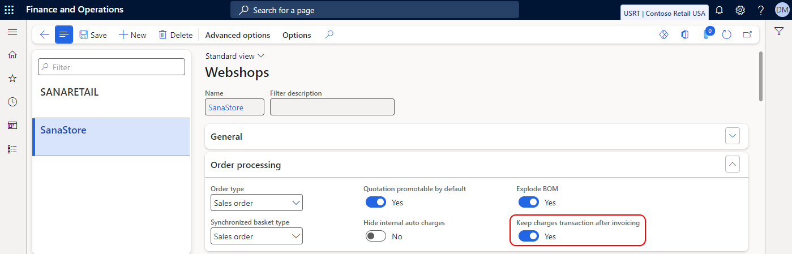792x254 pixels.
Task: Open the Advanced options menu
Action: [238, 35]
